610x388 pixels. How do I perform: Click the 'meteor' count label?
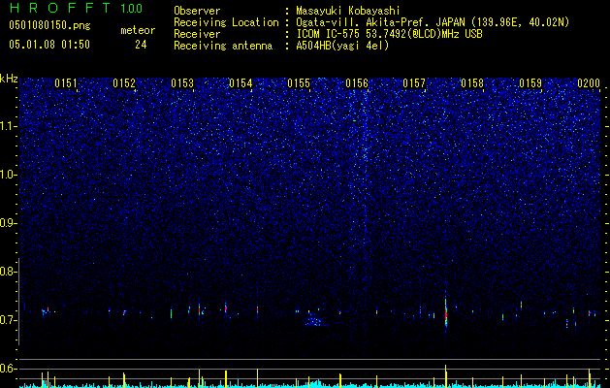click(138, 30)
